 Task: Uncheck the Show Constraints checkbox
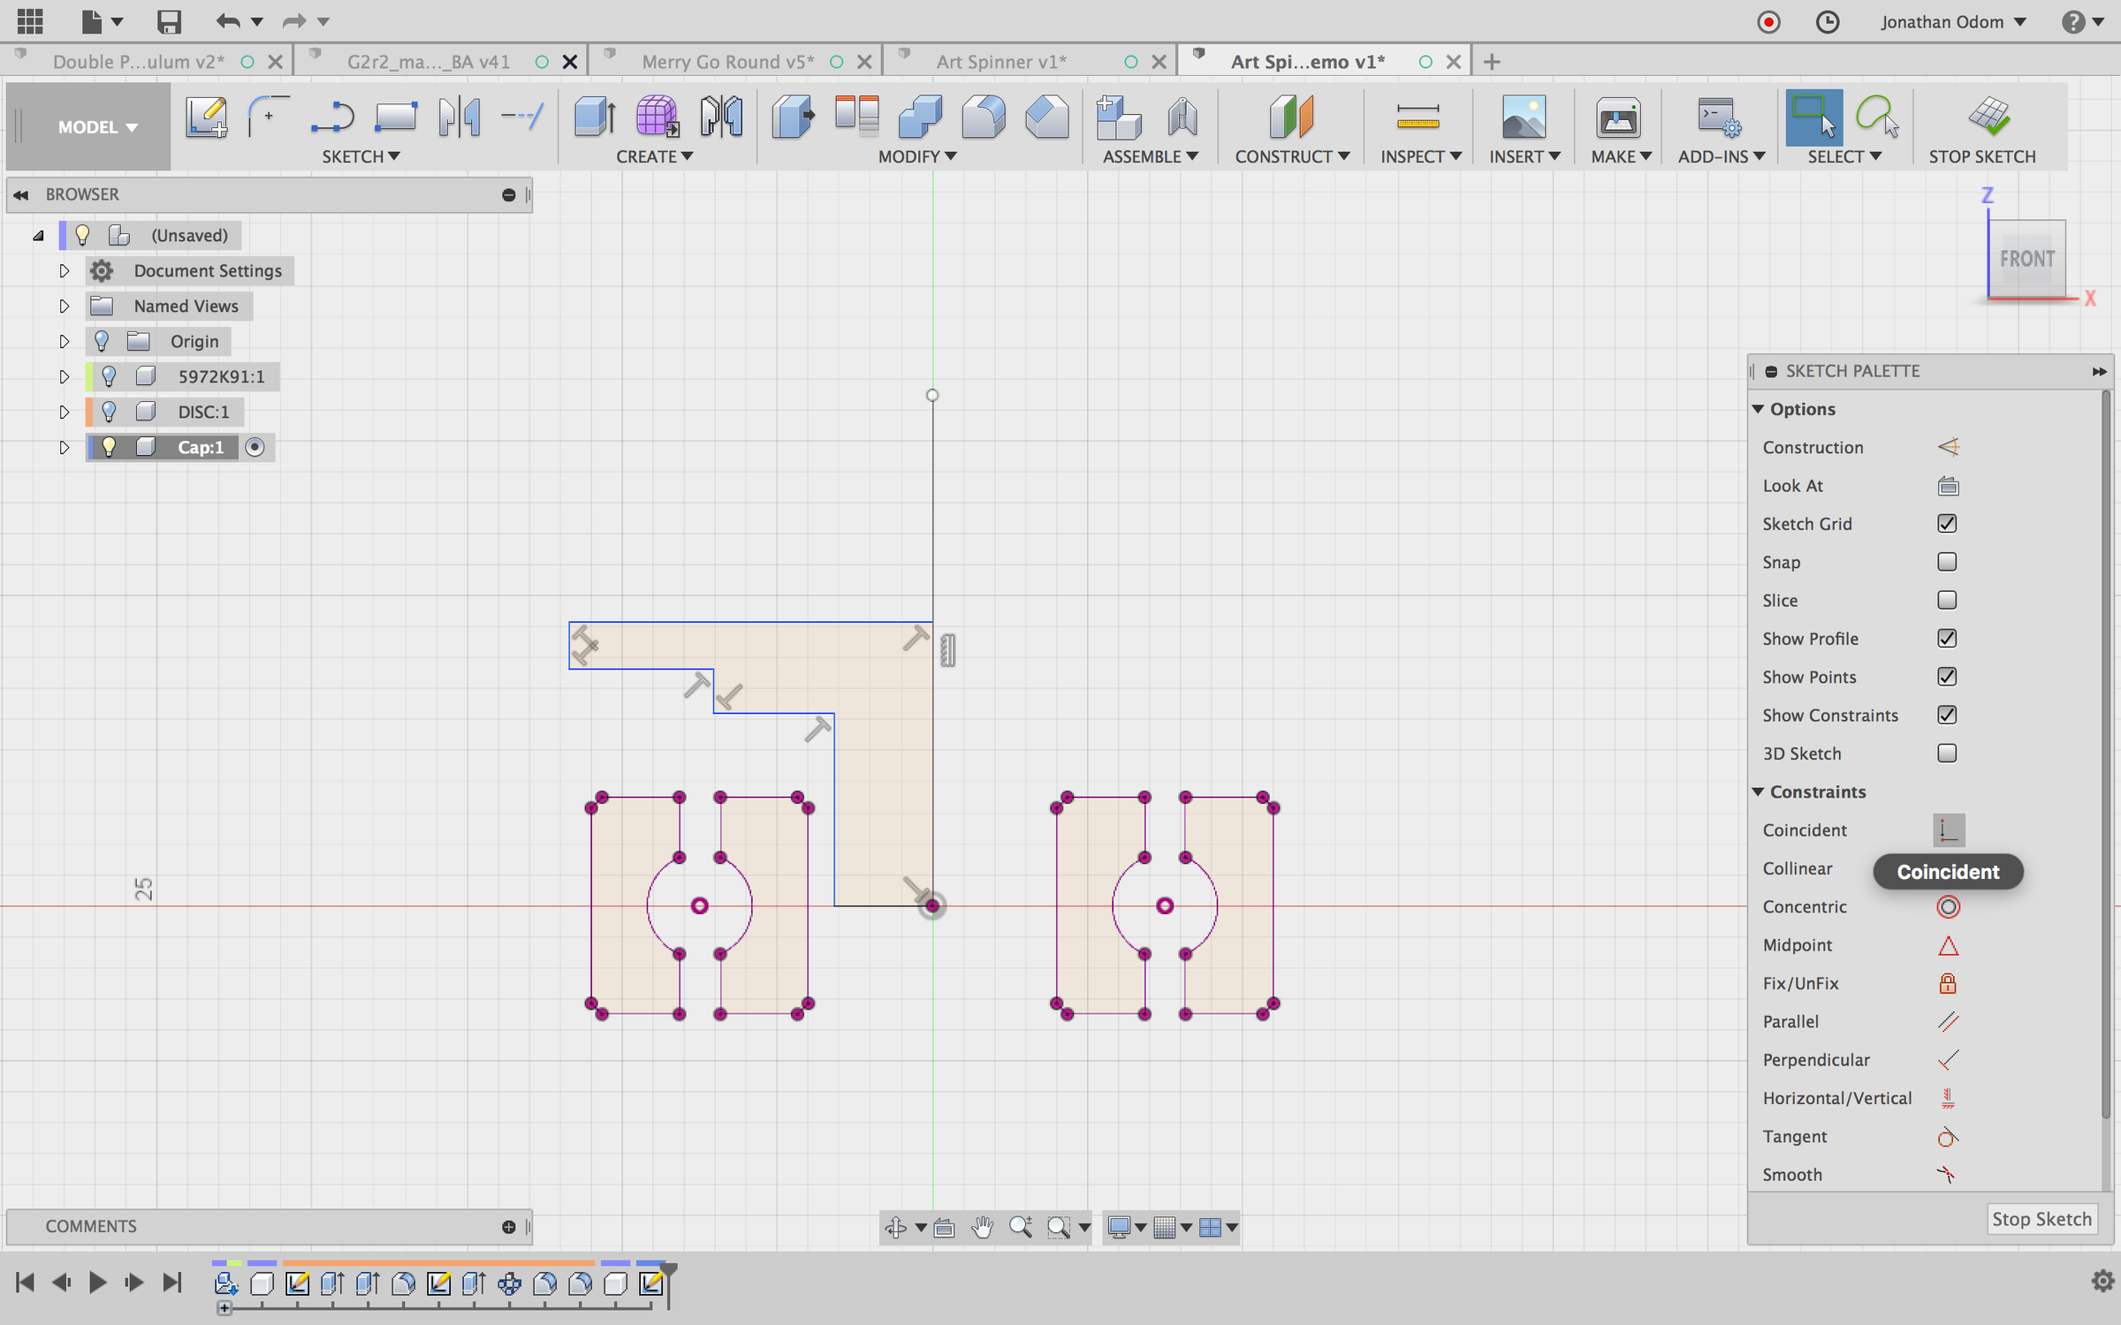click(1947, 715)
